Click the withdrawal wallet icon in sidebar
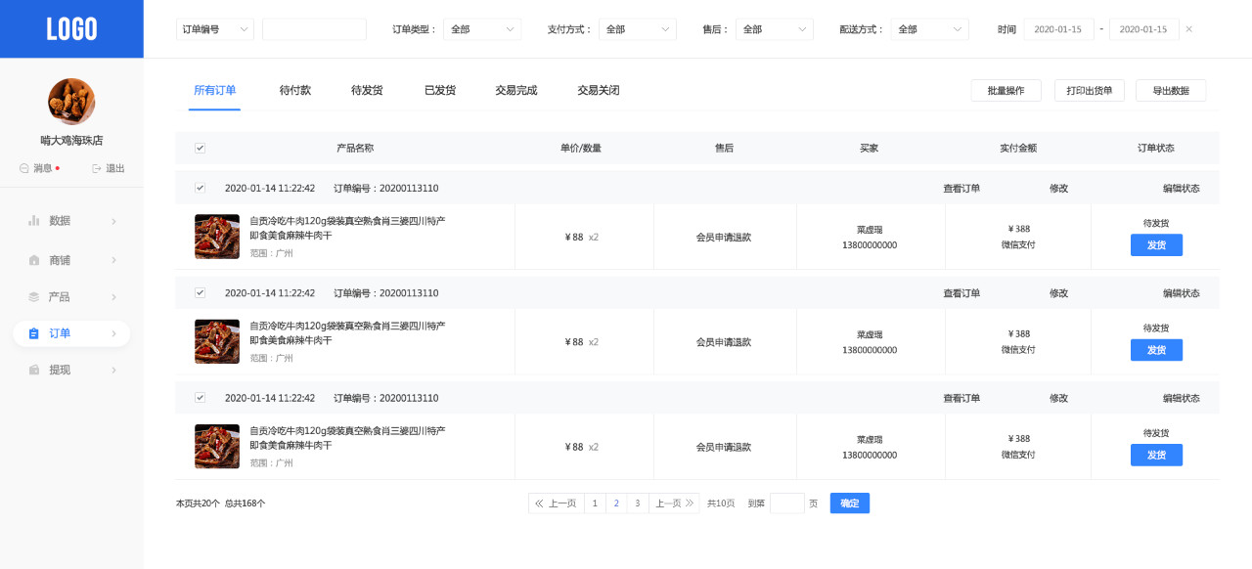 point(34,371)
